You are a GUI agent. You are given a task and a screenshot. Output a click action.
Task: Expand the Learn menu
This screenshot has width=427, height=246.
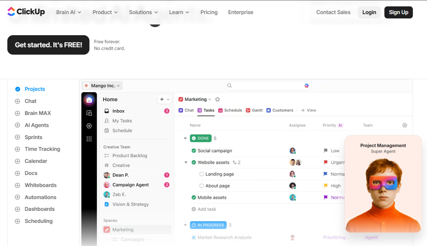(x=179, y=12)
